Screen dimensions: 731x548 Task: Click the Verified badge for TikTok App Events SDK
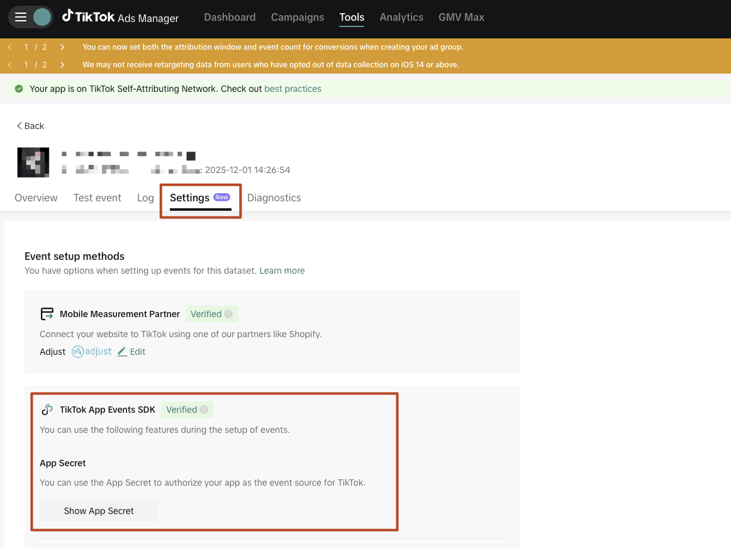pos(187,410)
